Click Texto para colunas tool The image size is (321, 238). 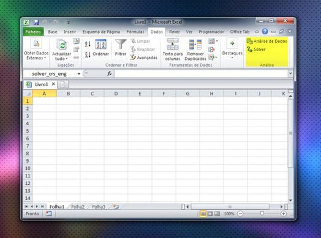point(173,50)
